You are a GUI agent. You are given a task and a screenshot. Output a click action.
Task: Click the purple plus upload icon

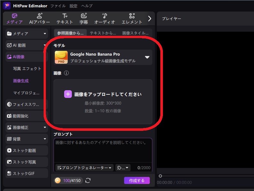(x=68, y=94)
